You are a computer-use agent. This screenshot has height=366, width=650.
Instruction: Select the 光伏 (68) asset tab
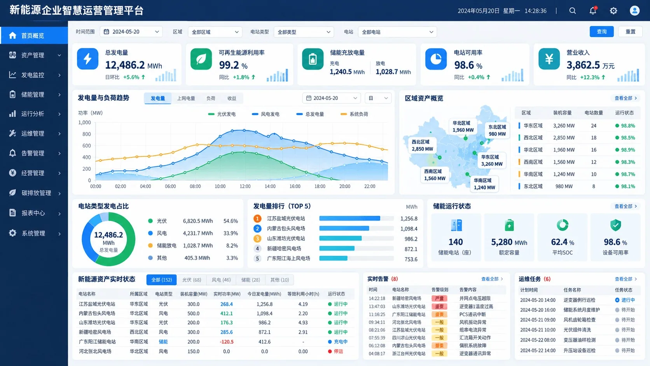click(x=192, y=280)
